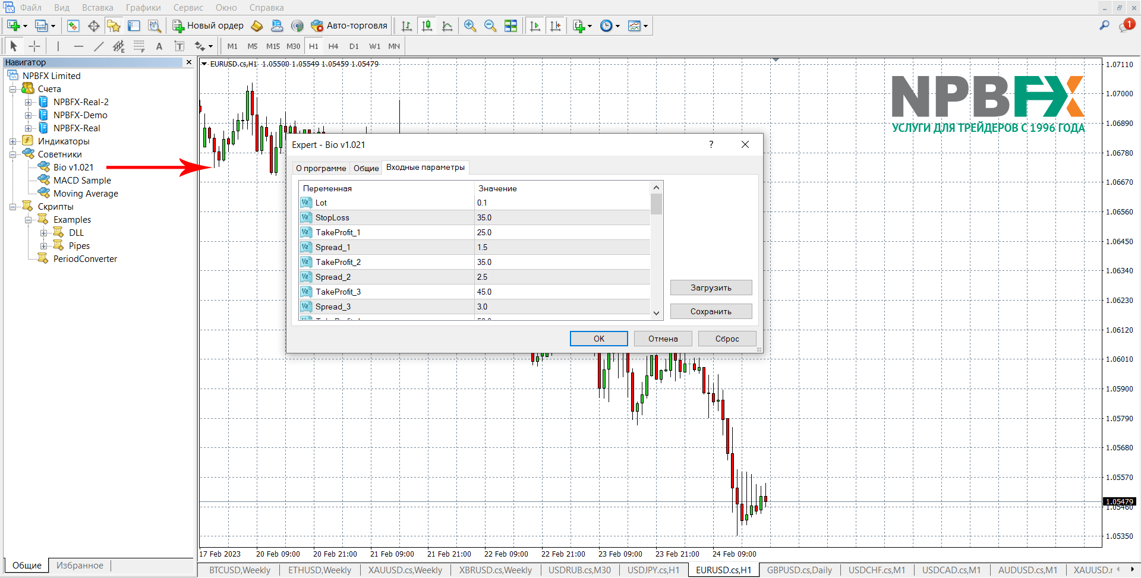Open the Terminal panel icon
This screenshot has width=1141, height=578.
click(134, 26)
